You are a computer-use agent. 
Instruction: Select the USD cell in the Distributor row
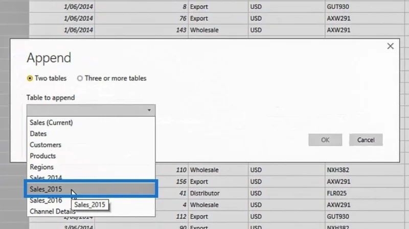[286, 193]
